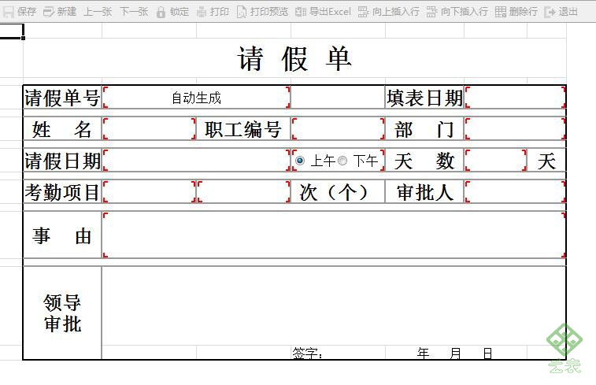596x385 pixels.
Task: Go to 下一张 next record
Action: tap(134, 12)
